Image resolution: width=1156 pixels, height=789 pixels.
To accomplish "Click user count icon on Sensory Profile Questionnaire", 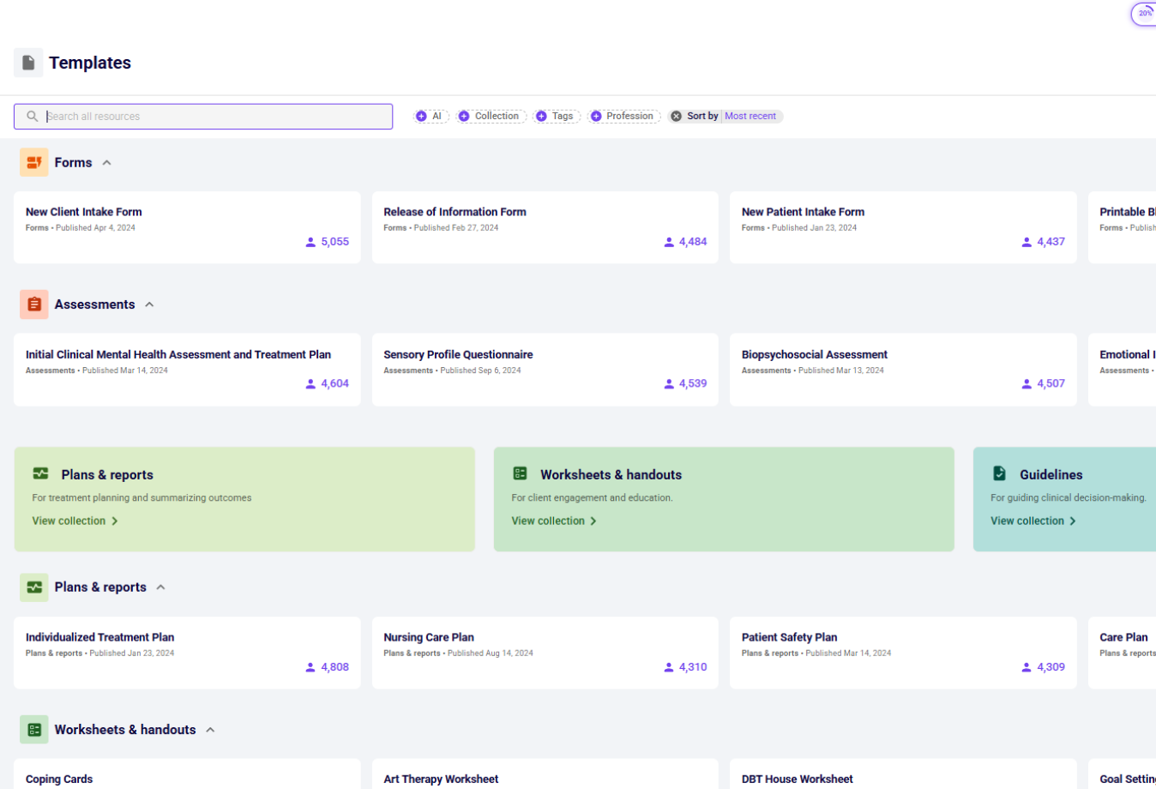I will pyautogui.click(x=669, y=384).
